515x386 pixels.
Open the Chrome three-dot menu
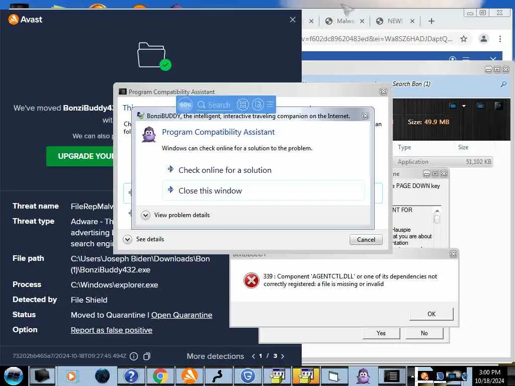click(x=500, y=39)
